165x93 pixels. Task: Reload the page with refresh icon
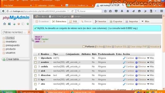pyautogui.click(x=72, y=11)
